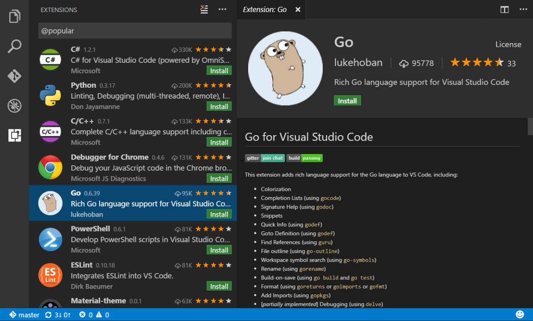Open the License link for Go
533x321 pixels.
tap(508, 44)
